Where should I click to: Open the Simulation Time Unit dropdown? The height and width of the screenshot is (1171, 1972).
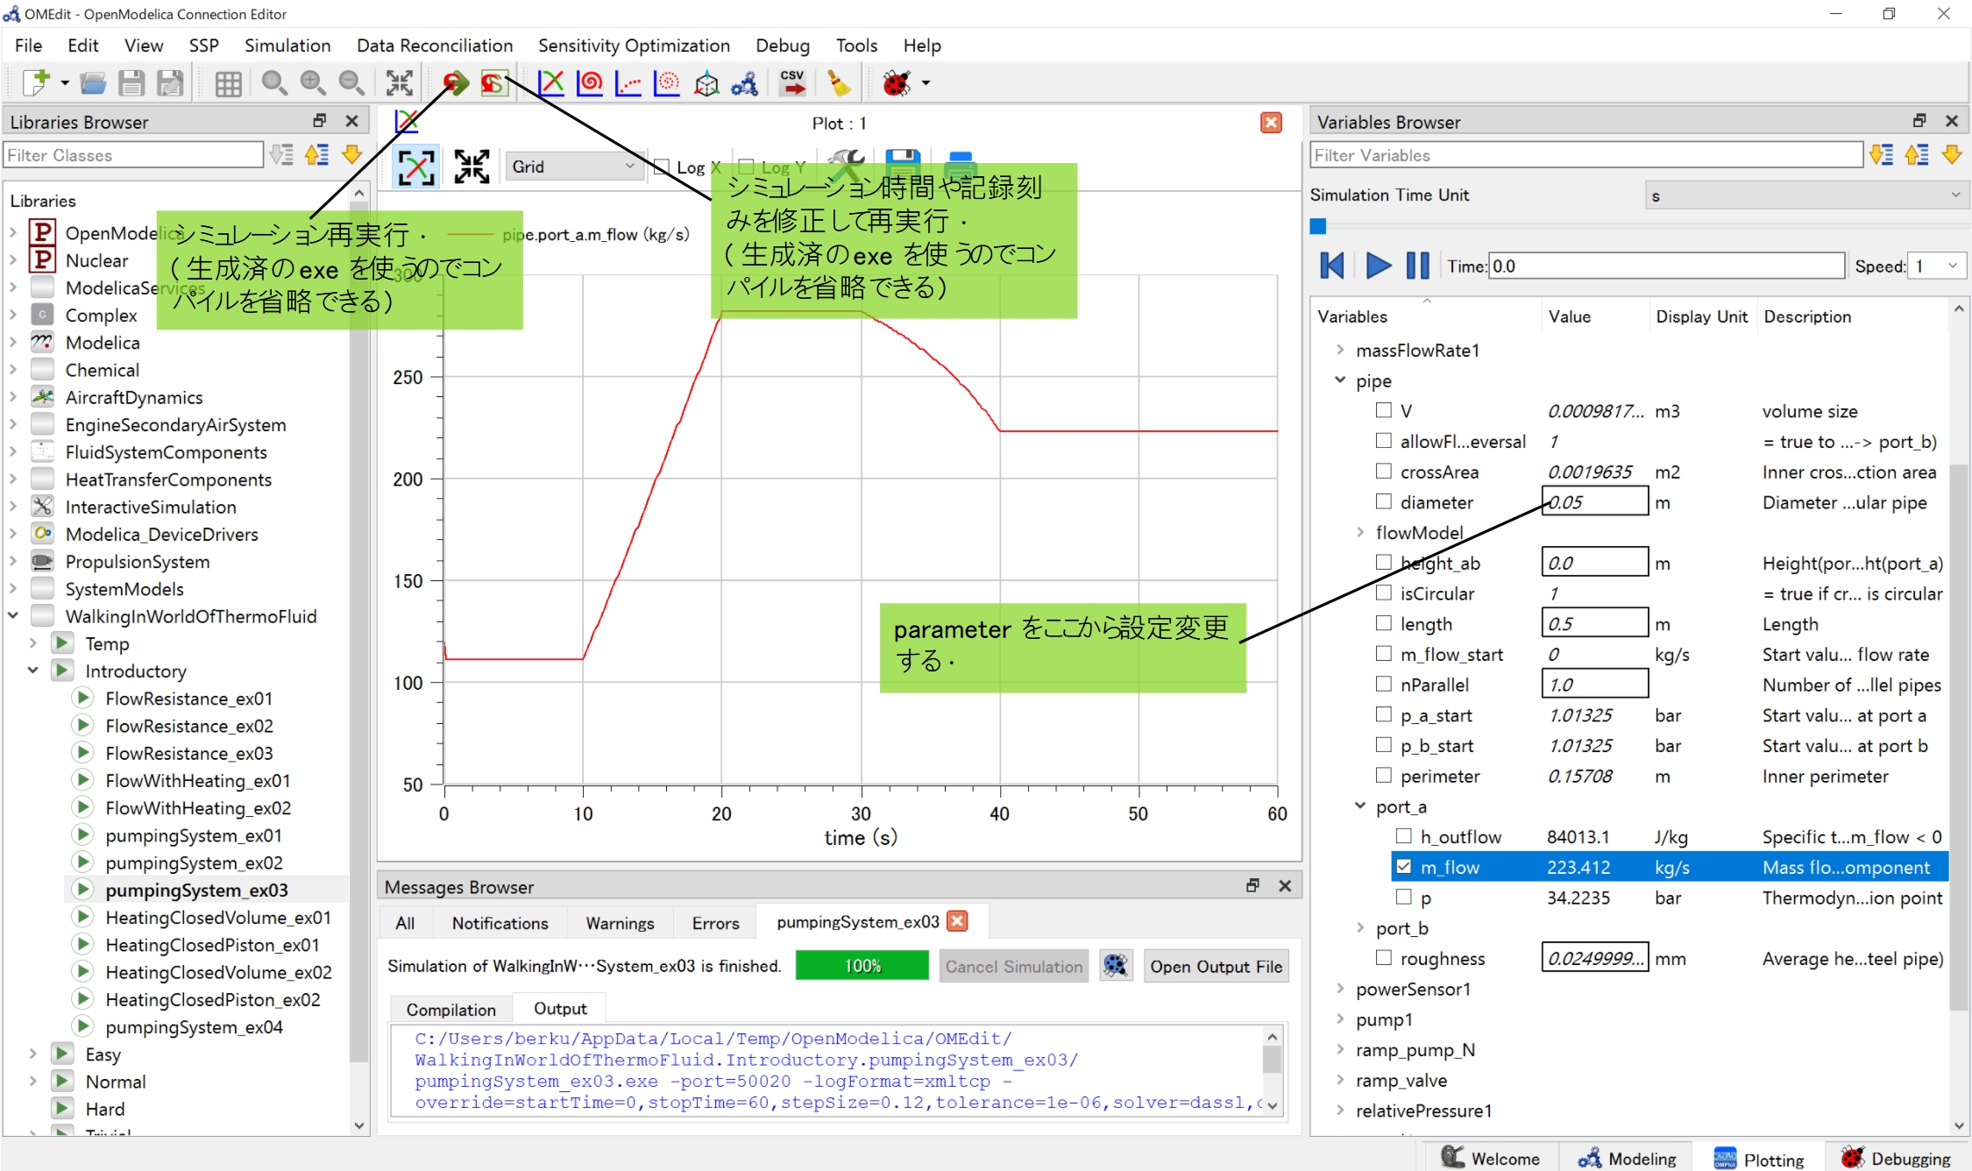1805,195
